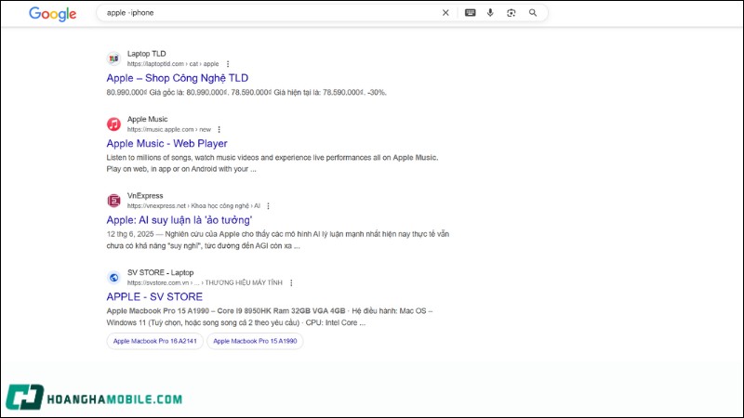
Task: Open the Apple – Shop Công Nghệ TLD link
Action: [178, 78]
